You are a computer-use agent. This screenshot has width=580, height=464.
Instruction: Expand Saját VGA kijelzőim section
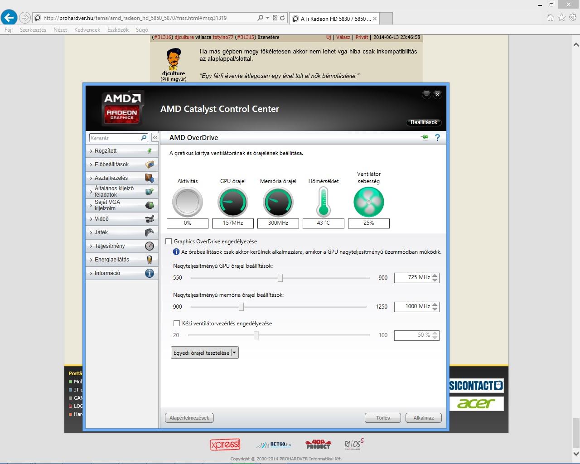pyautogui.click(x=121, y=205)
